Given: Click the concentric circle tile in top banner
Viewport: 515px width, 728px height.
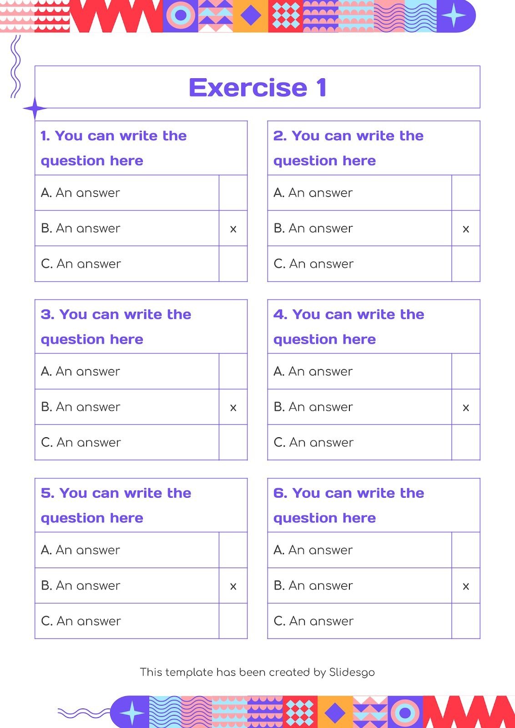Looking at the screenshot, I should pyautogui.click(x=181, y=16).
